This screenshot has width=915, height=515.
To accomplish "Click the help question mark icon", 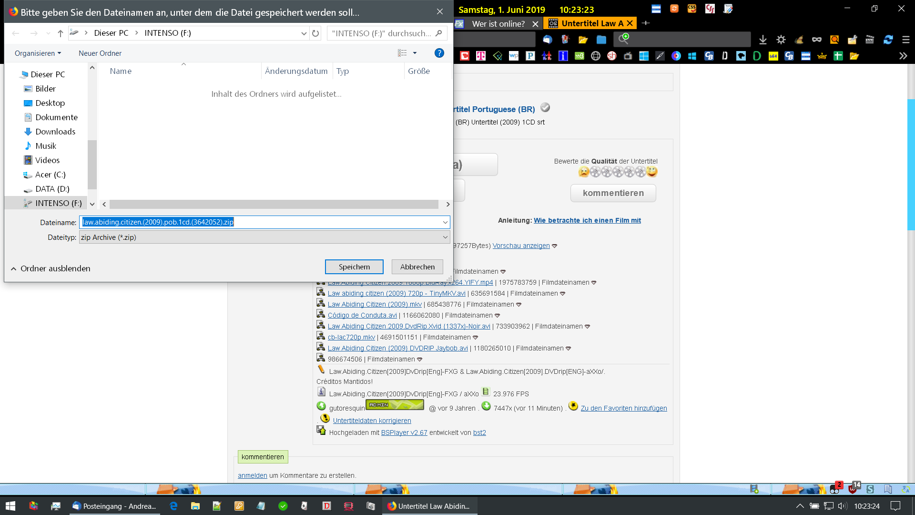I will point(439,53).
